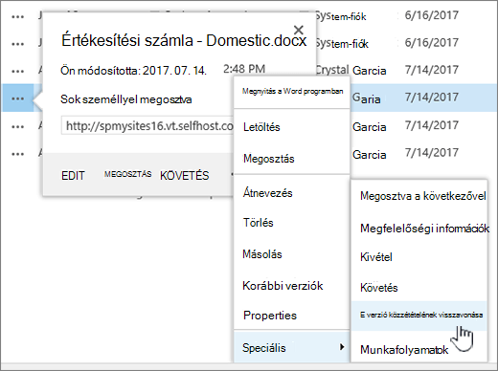The width and height of the screenshot is (498, 371).
Task: Click the document title Értékesítési számla - Domestic.docx
Action: [x=184, y=40]
